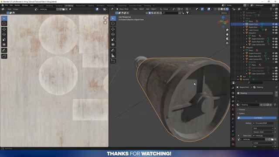Click the blue Z axis on navigation gizmo

pyautogui.click(x=223, y=17)
